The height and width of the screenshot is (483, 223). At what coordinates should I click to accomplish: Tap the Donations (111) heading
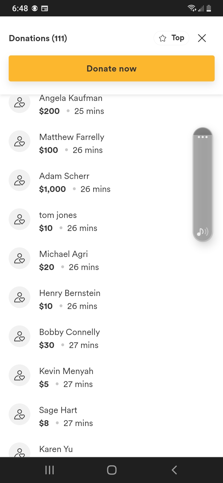[x=38, y=38]
